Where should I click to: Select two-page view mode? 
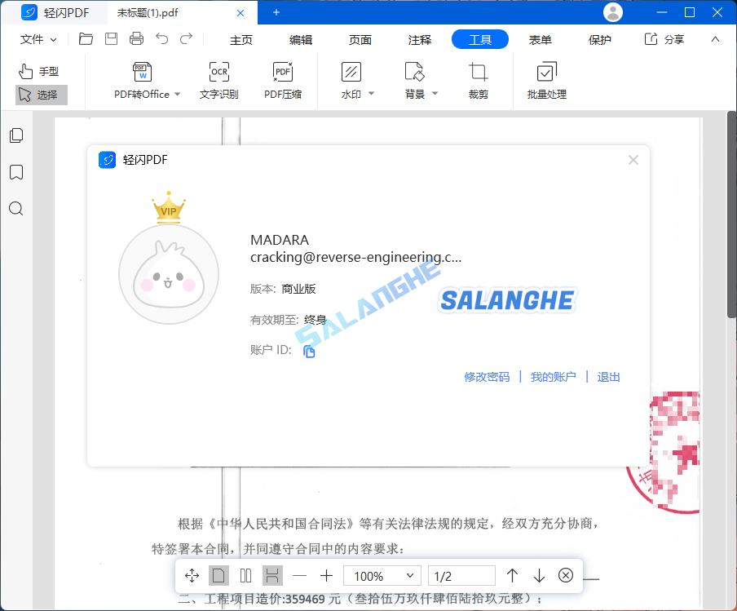246,576
